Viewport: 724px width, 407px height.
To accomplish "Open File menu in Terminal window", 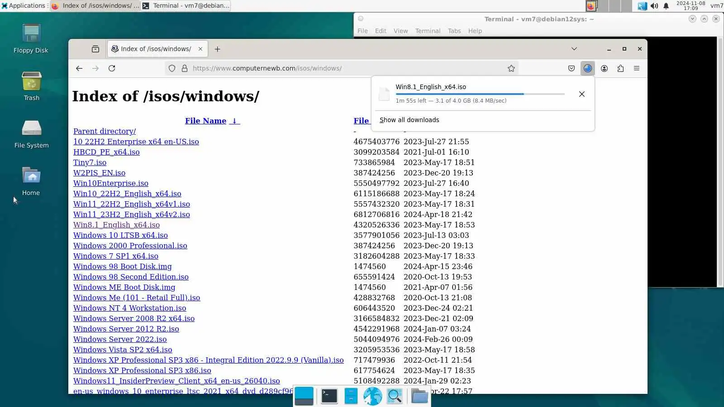I will point(362,31).
